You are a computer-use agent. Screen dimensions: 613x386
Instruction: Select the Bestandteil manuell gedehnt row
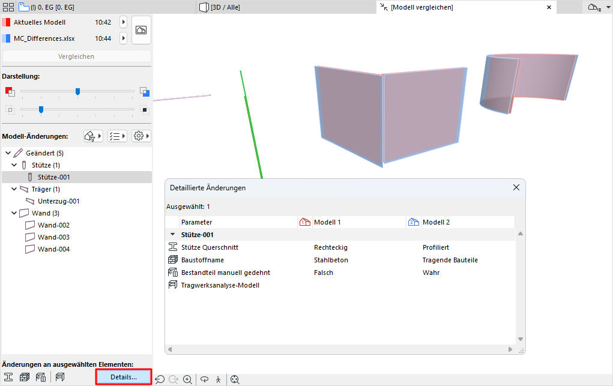pyautogui.click(x=340, y=273)
